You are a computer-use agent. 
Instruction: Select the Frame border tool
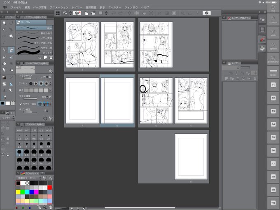tap(4, 84)
